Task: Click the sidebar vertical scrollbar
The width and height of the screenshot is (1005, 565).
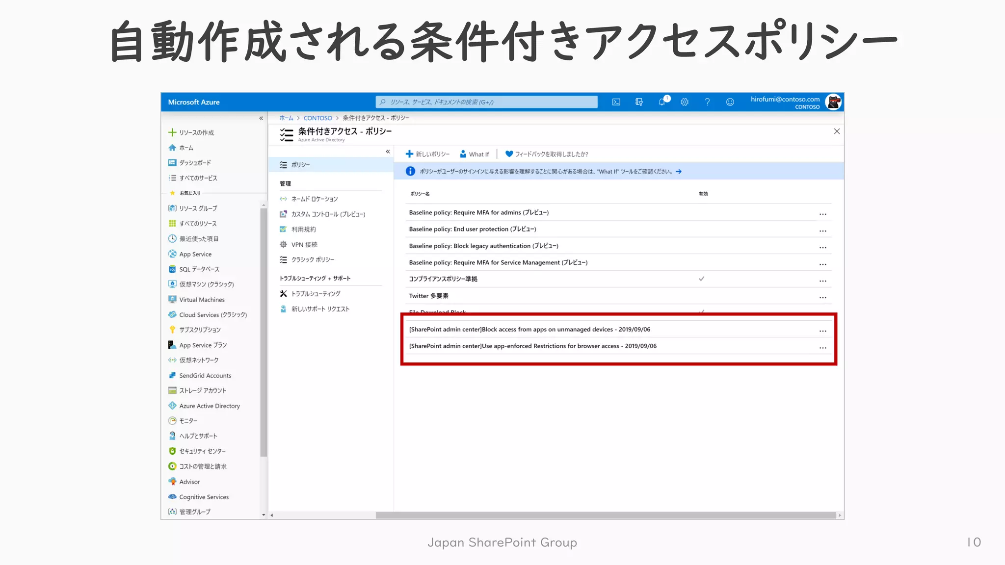Action: (x=264, y=333)
